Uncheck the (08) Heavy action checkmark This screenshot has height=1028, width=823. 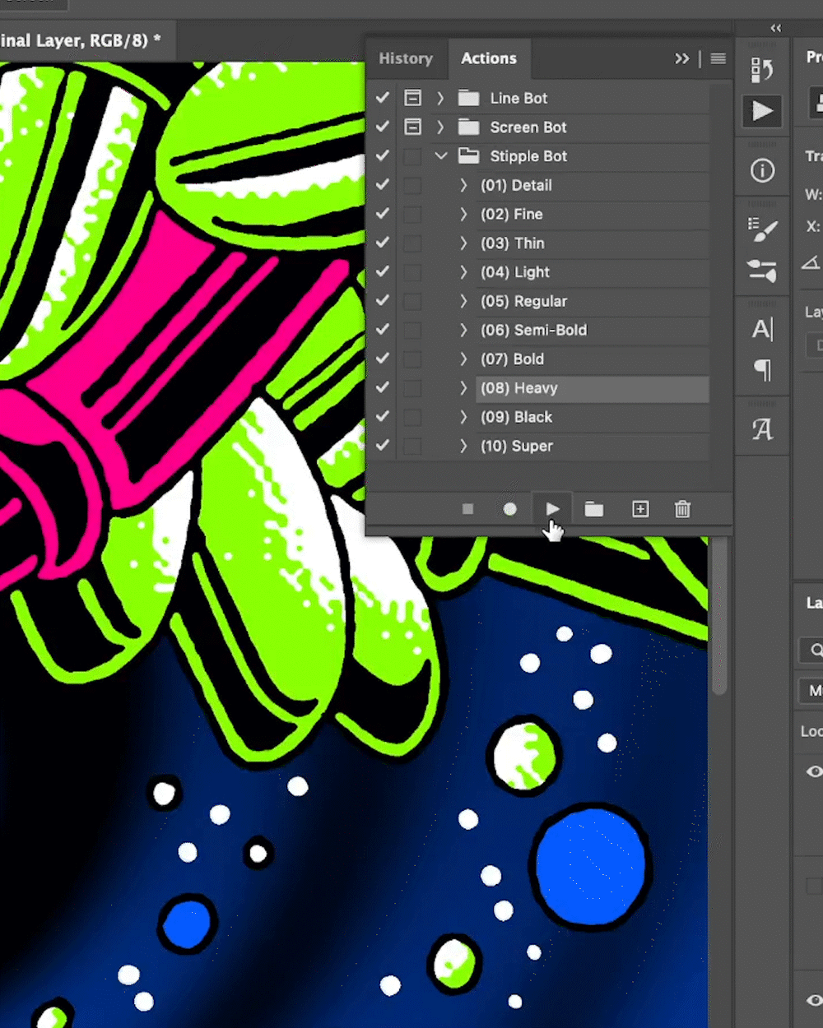point(383,387)
